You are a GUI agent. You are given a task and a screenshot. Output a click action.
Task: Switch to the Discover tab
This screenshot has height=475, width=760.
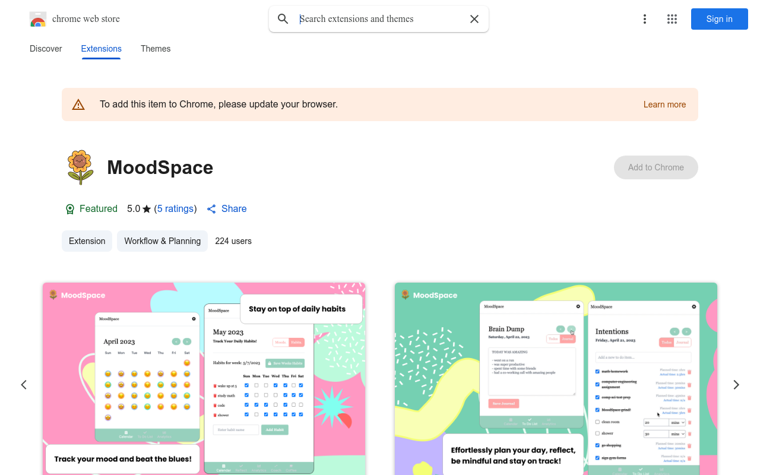click(46, 49)
